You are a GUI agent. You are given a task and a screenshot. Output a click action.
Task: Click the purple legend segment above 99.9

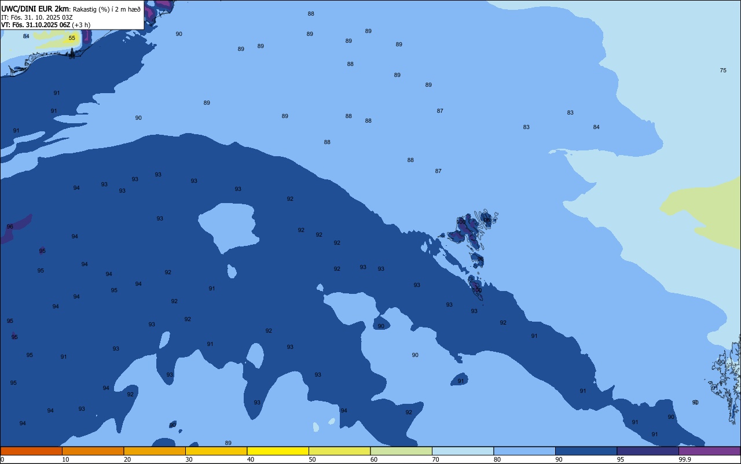point(709,451)
